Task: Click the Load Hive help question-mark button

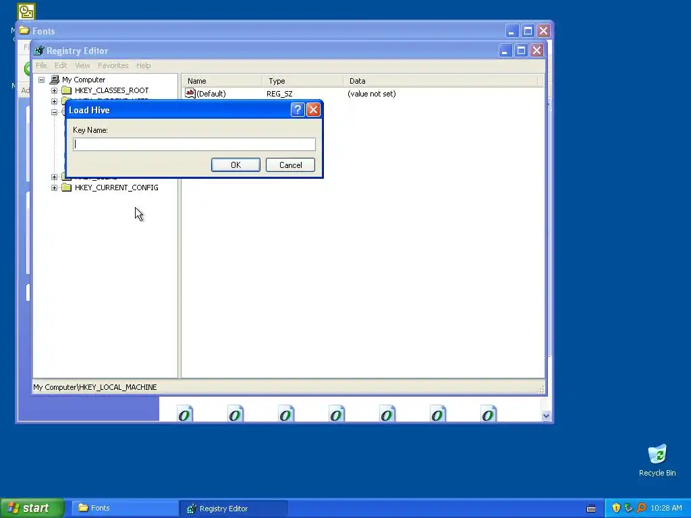Action: coord(298,109)
